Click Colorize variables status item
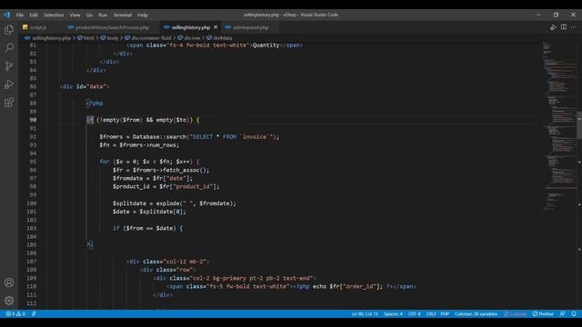This screenshot has height=327, width=582. click(476, 313)
